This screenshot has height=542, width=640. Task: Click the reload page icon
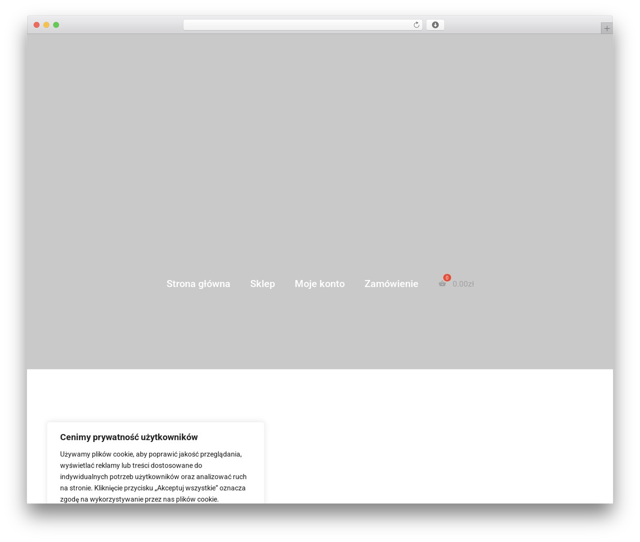coord(416,25)
